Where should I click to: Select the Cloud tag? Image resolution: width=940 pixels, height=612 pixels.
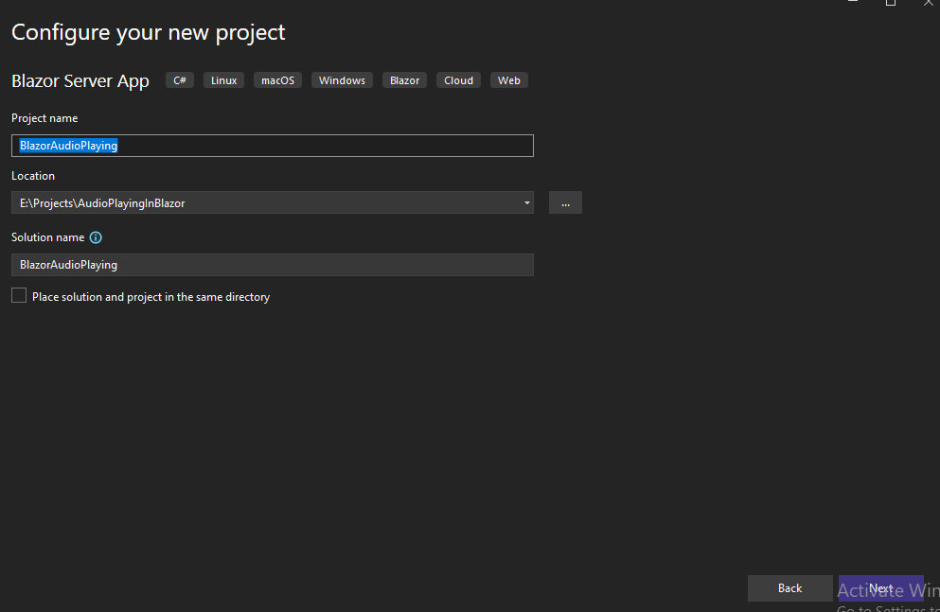(x=458, y=80)
